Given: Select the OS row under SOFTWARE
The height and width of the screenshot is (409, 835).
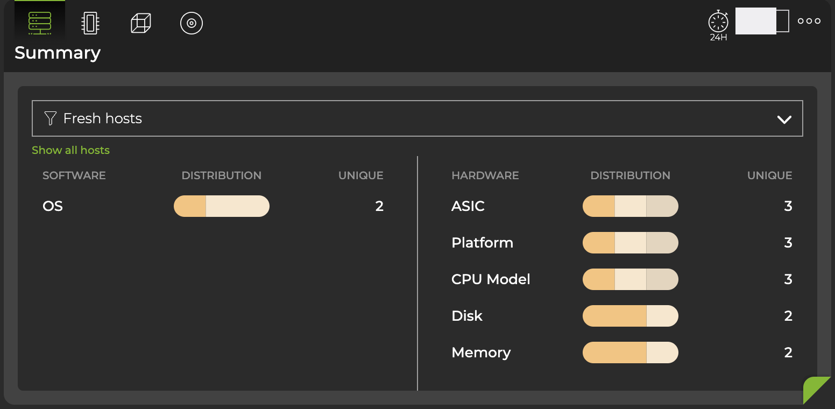Looking at the screenshot, I should click(52, 206).
